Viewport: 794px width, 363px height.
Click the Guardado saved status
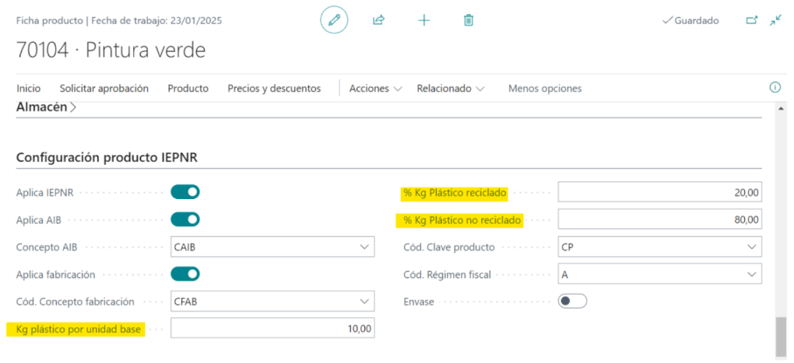[x=690, y=21]
